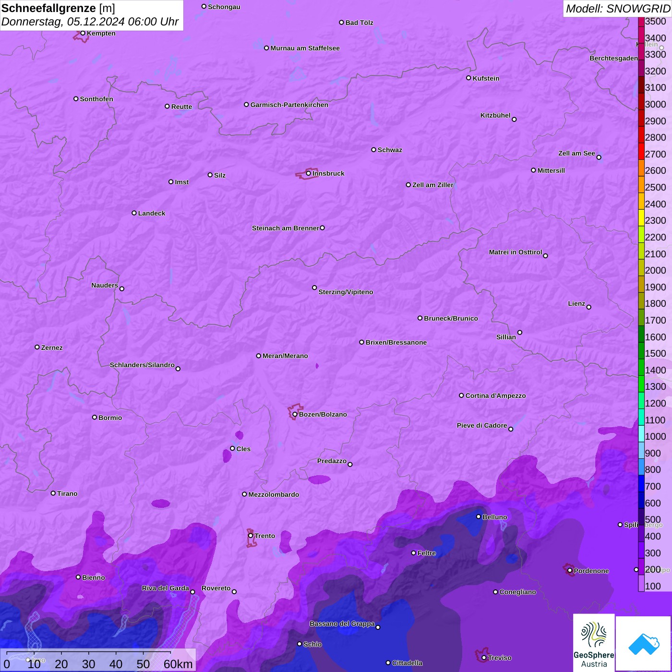Click the date 'Donnerstag, 05.12.2024 06:00 Uhr'

click(90, 22)
